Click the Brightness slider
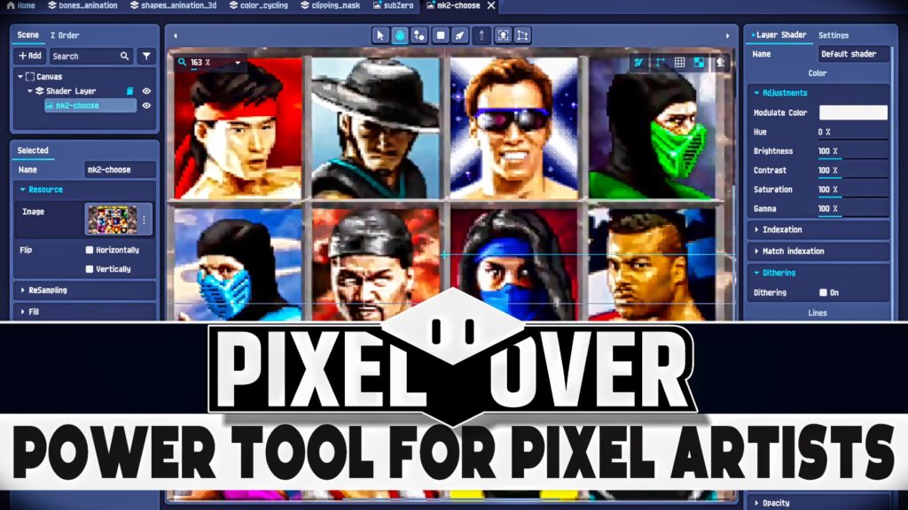The height and width of the screenshot is (510, 908). tap(852, 151)
